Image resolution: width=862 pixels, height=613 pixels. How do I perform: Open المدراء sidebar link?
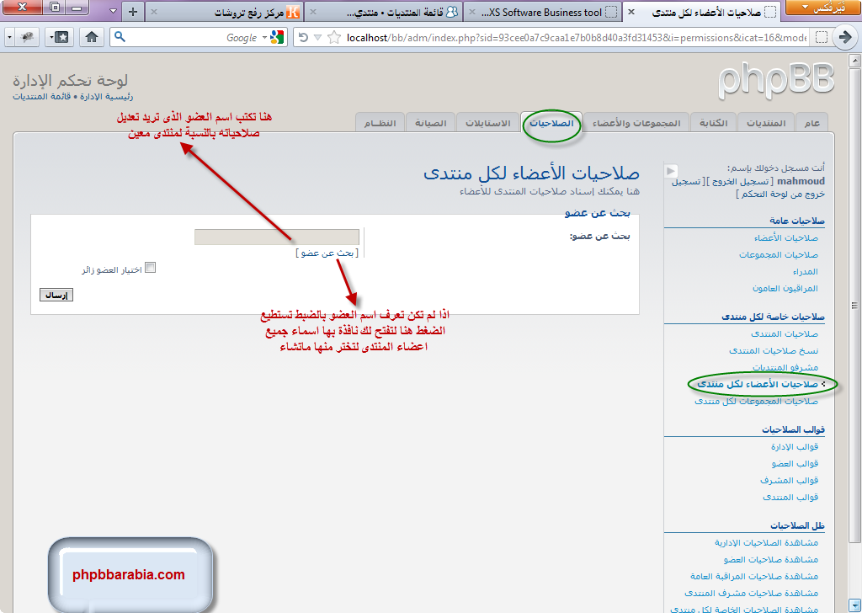[x=806, y=272]
